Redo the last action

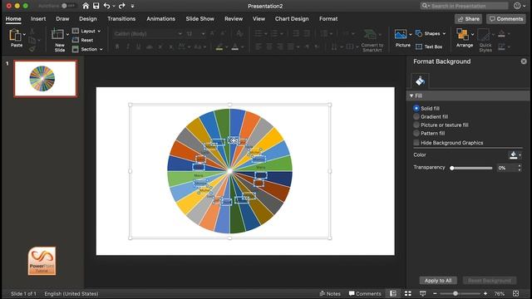122,6
